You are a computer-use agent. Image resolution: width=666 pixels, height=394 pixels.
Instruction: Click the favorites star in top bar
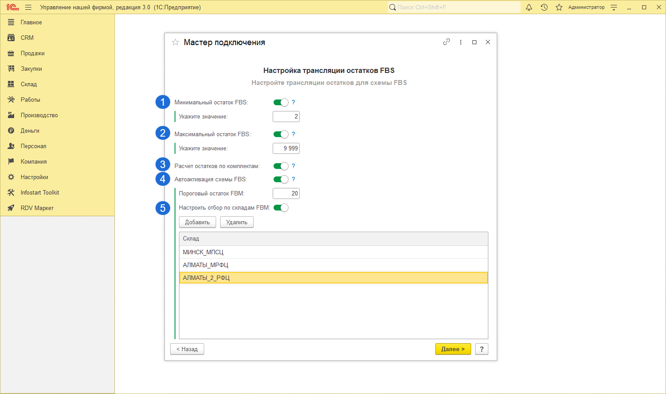[559, 8]
